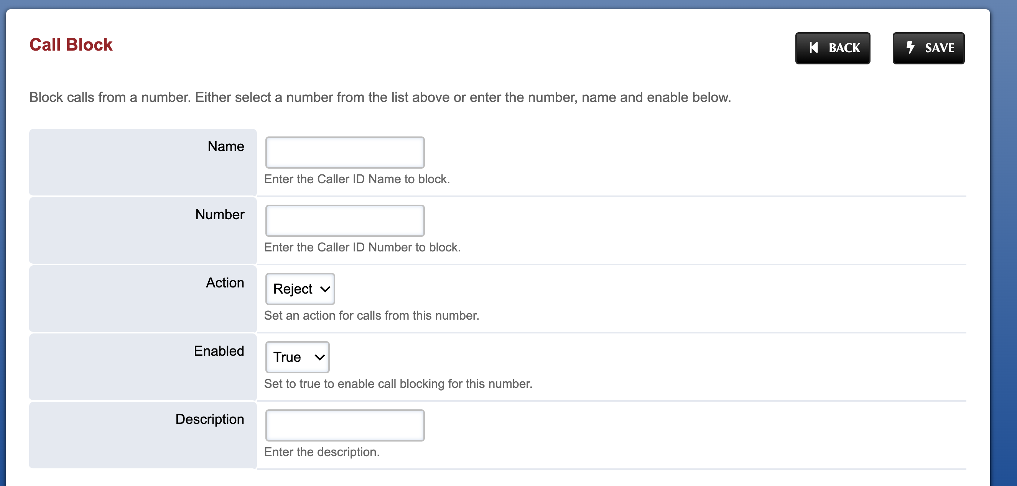Click the 'Block calls from a number' instructions

click(380, 97)
